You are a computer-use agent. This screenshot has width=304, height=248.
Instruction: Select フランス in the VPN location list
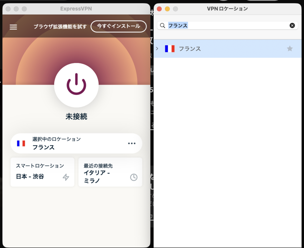click(x=227, y=49)
